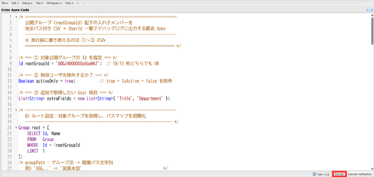This screenshot has height=177, width=374.
Task: Open the Workspace dropdown menu
Action: (x=54, y=3)
